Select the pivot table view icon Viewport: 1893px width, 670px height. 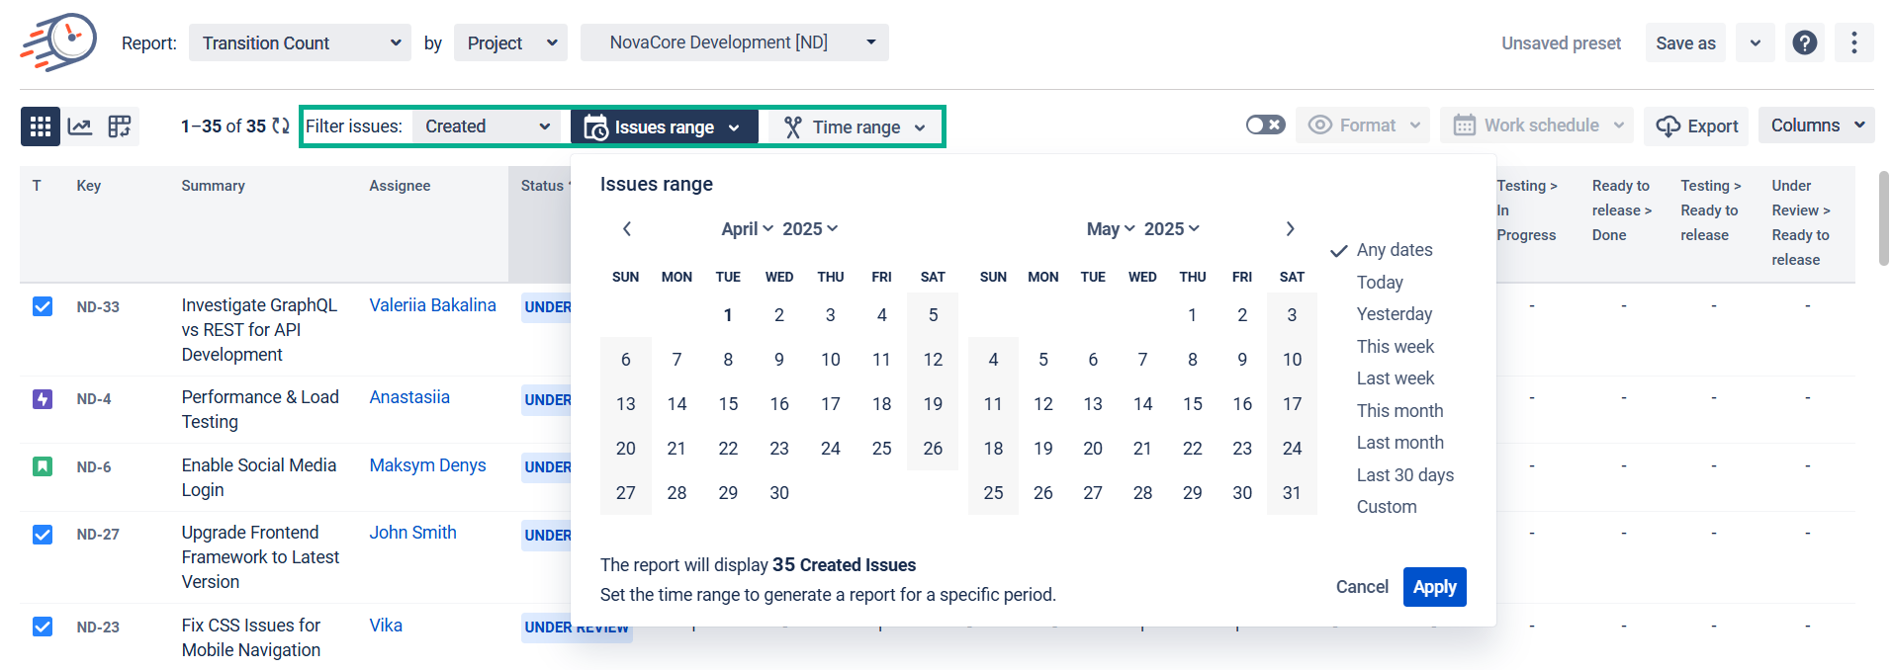click(x=120, y=126)
